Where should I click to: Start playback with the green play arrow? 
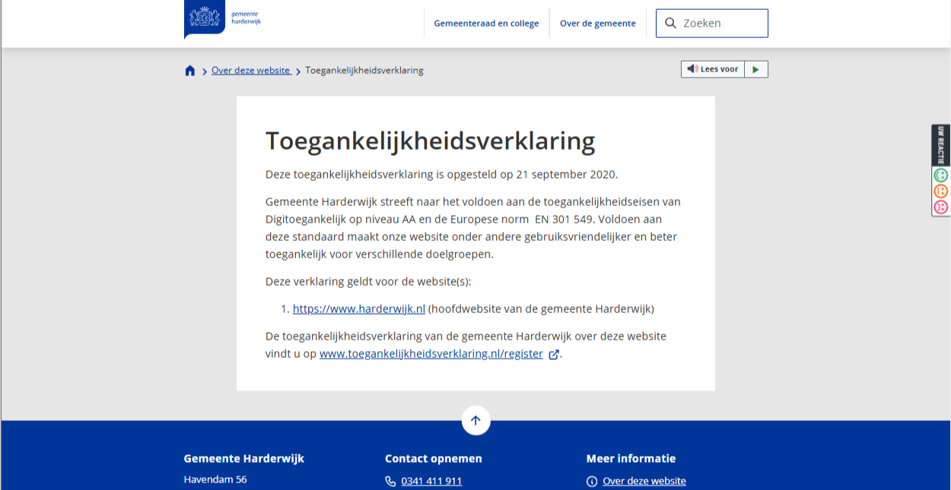click(755, 69)
